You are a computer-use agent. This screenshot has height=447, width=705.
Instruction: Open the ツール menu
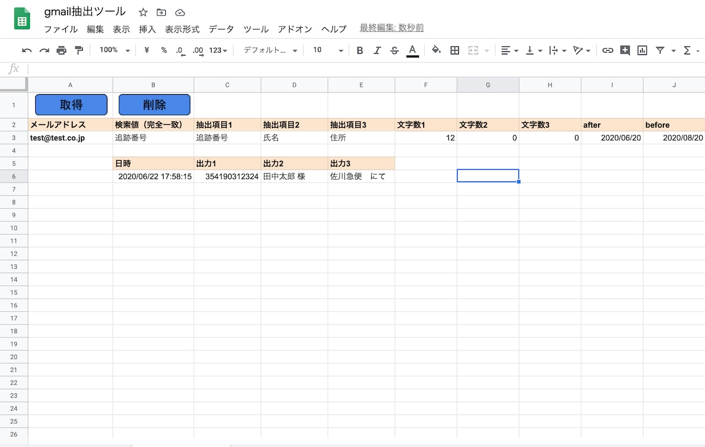(x=256, y=29)
